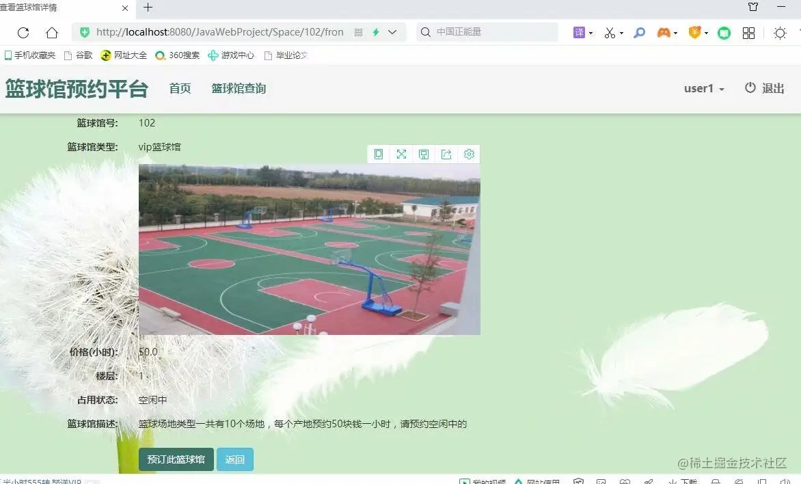This screenshot has height=484, width=801.
Task: Open the skin shirt icon in title bar
Action: point(753,7)
